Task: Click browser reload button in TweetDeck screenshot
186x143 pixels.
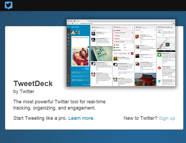Action: (x=72, y=23)
